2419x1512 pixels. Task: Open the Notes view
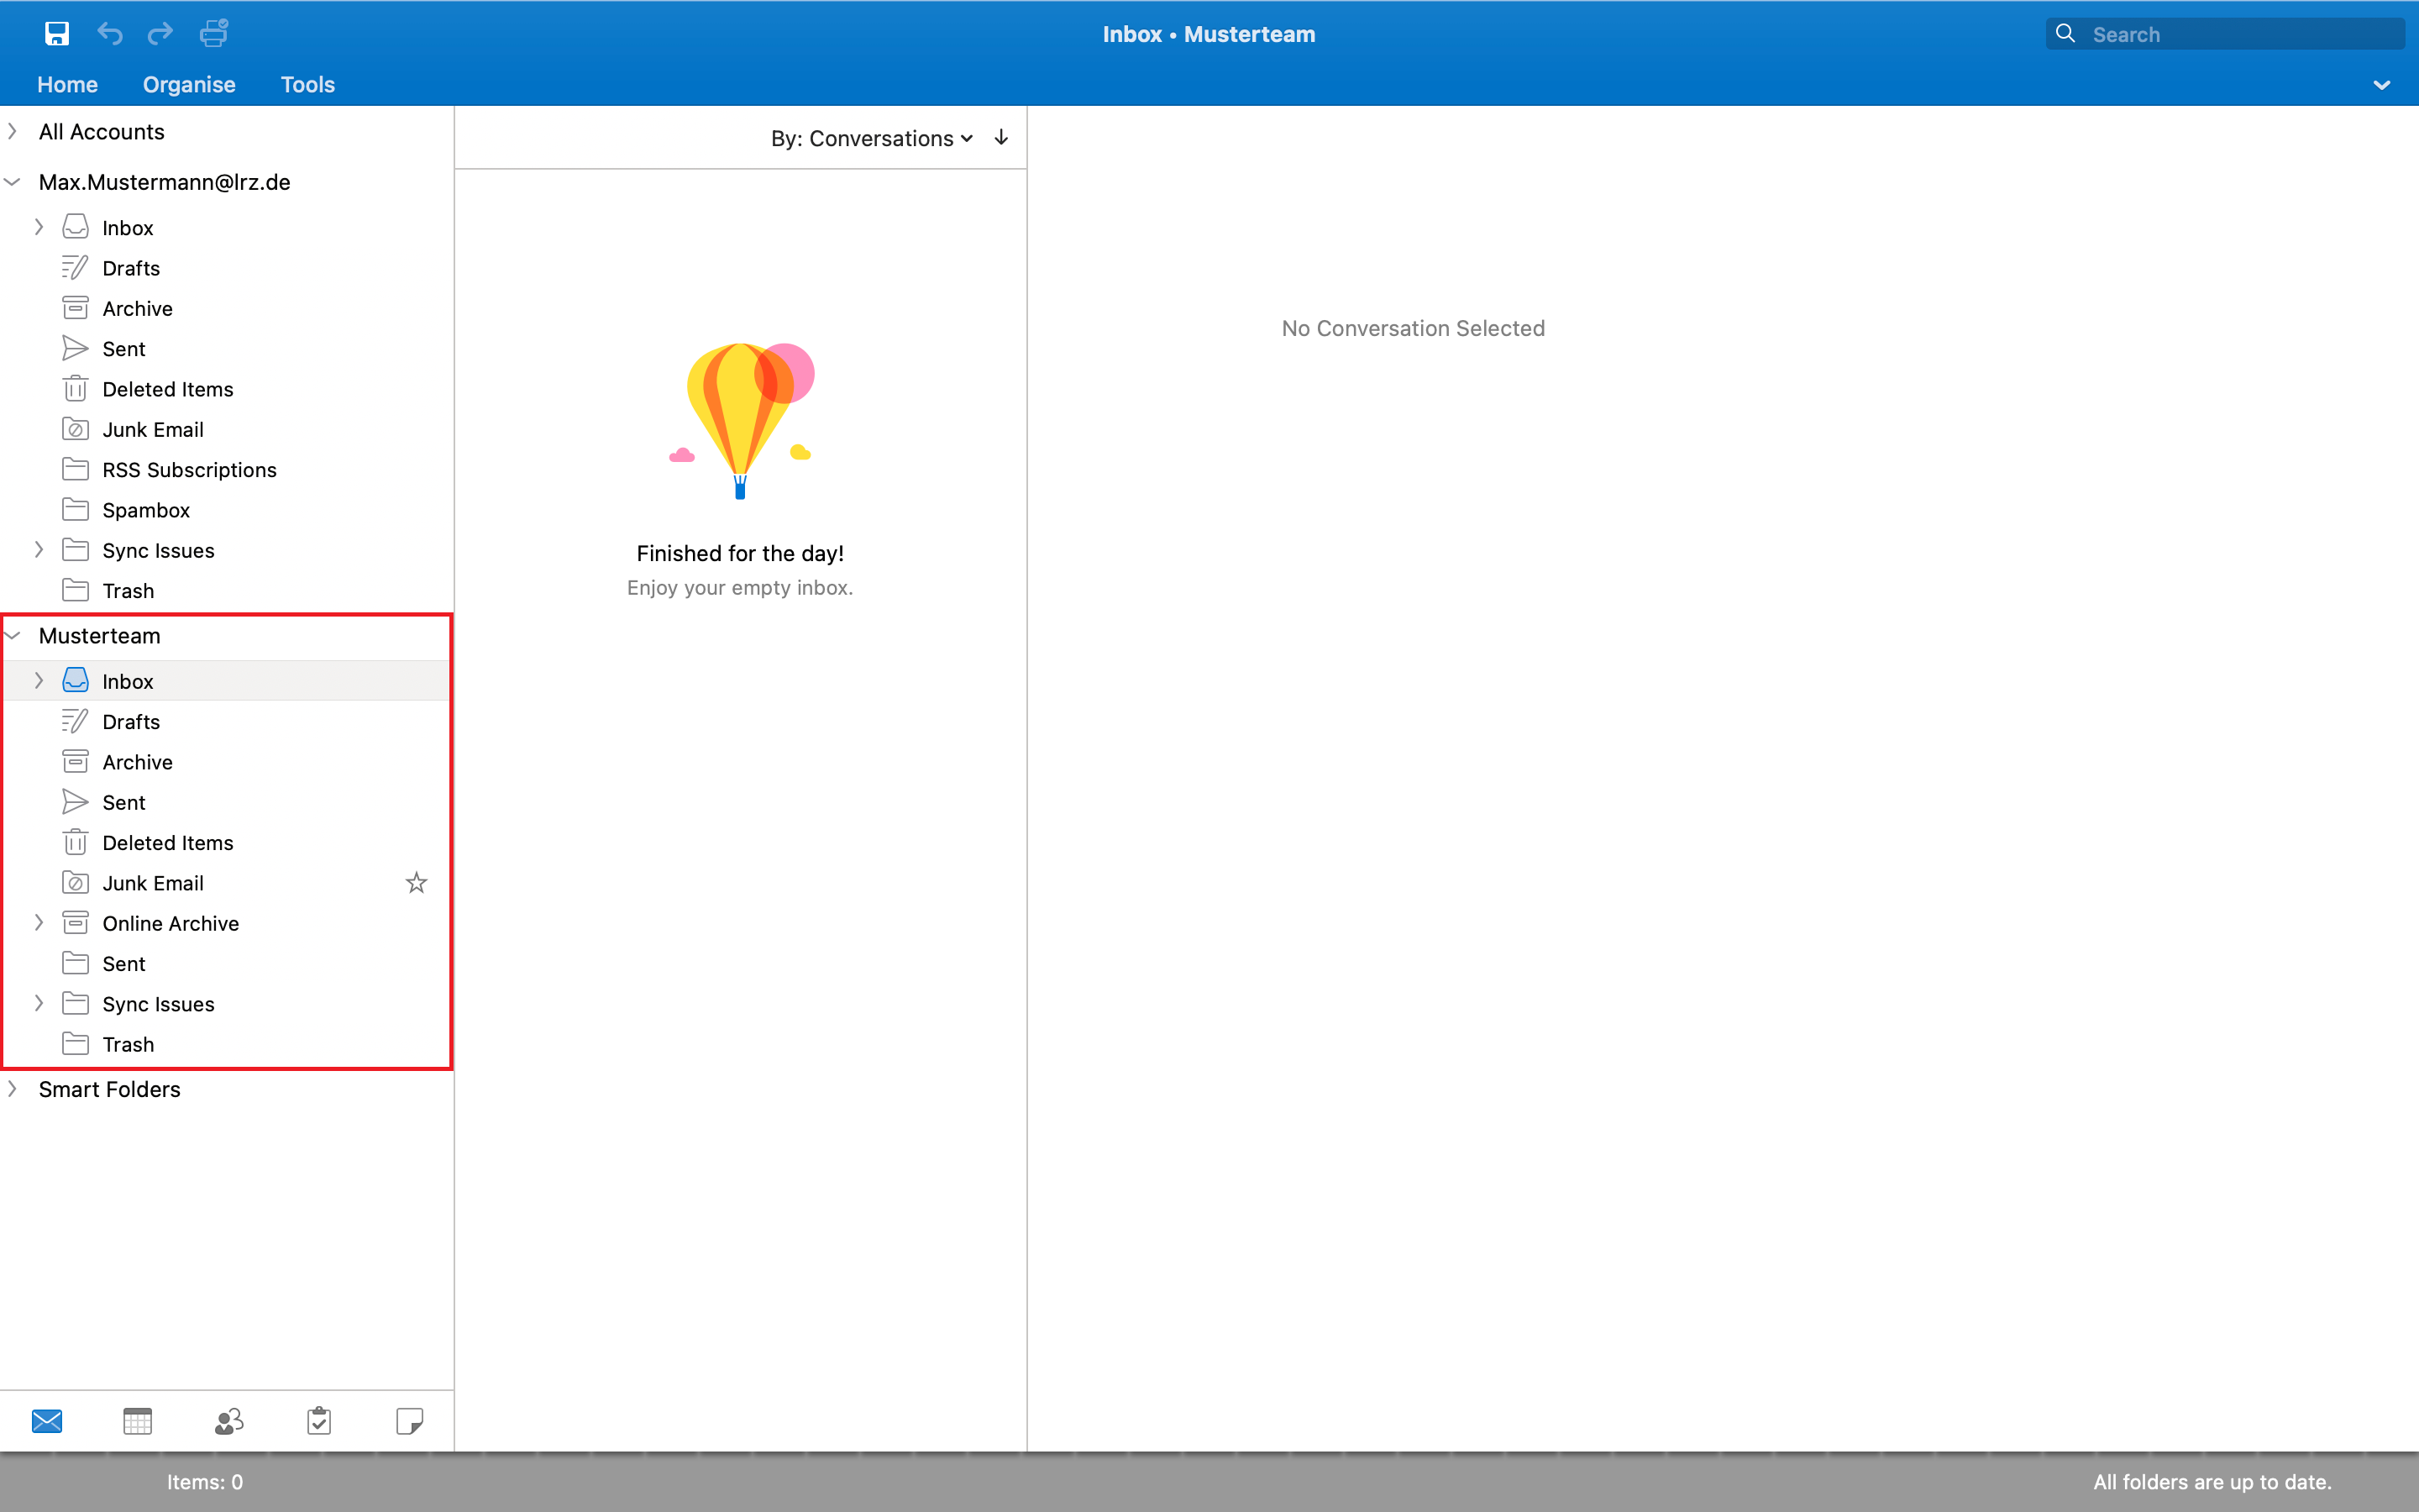point(410,1420)
